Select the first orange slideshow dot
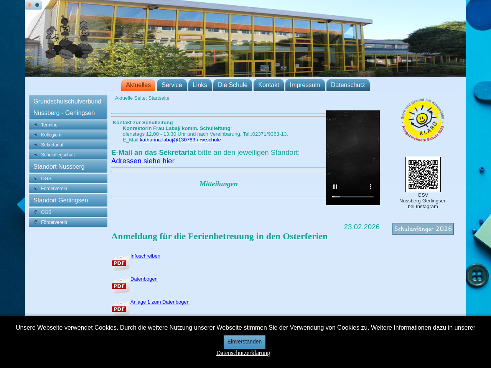Image resolution: width=491 pixels, height=368 pixels. pyautogui.click(x=30, y=5)
